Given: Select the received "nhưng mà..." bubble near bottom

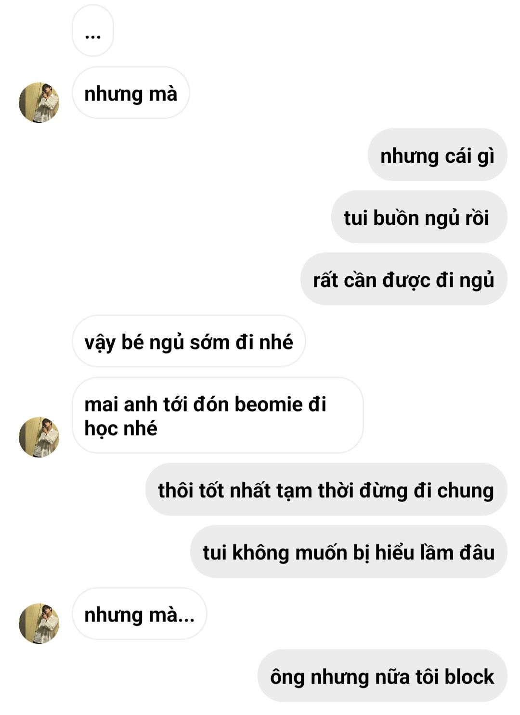Looking at the screenshot, I should pos(140,614).
